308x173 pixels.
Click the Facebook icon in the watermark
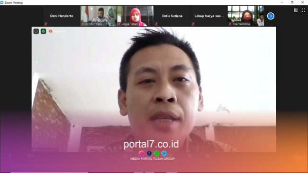coord(149,153)
